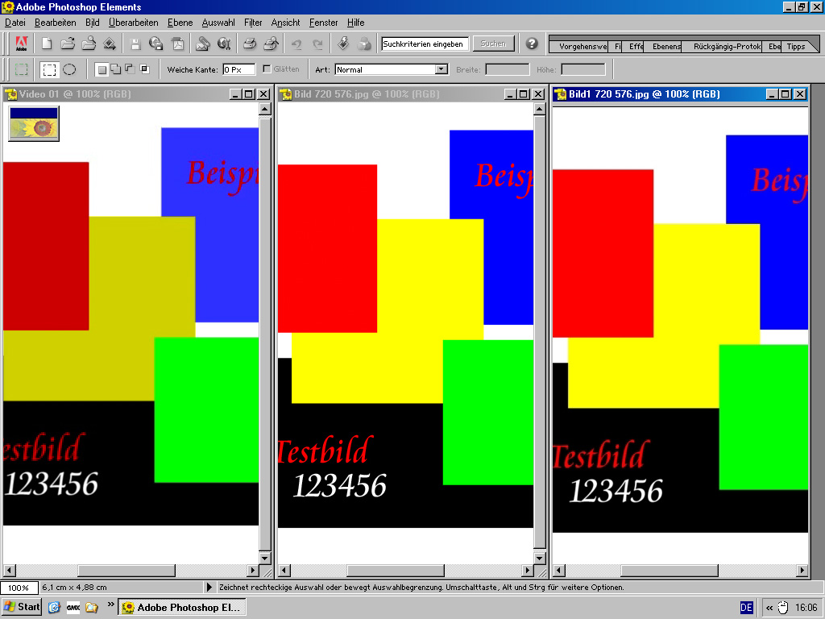Open Help with the question mark icon
The image size is (825, 619).
(532, 44)
